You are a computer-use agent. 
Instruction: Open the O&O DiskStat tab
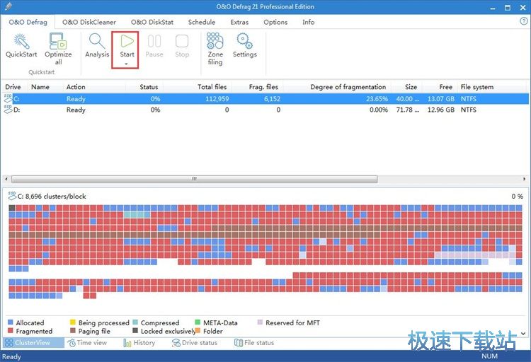coord(152,22)
